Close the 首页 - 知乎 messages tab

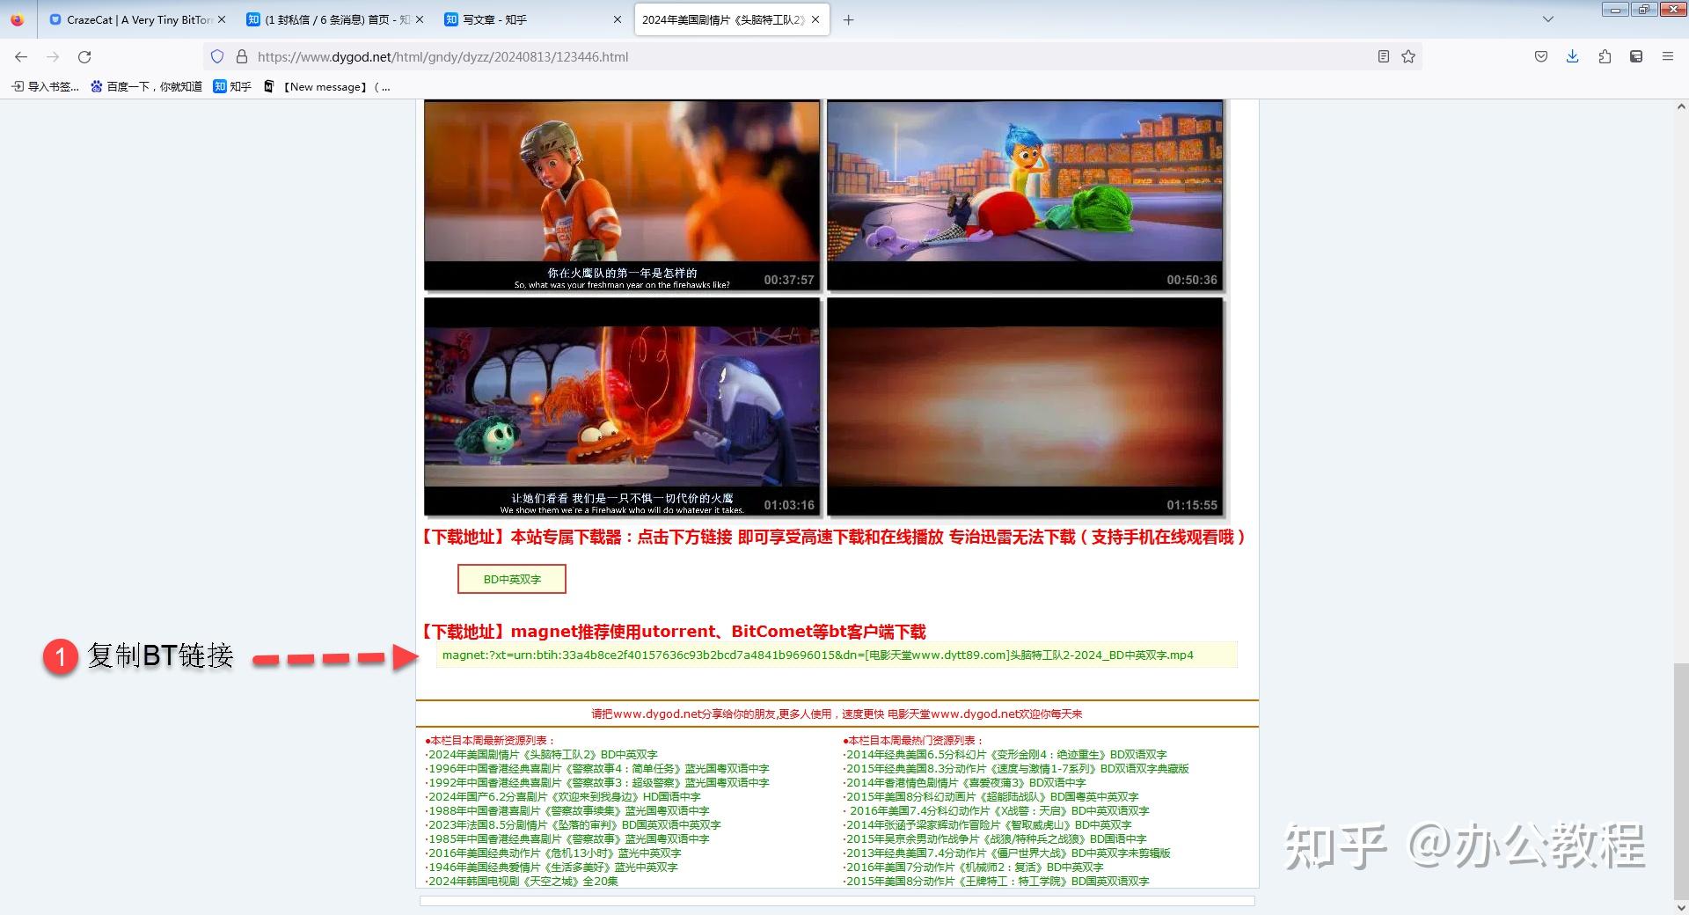pos(419,19)
